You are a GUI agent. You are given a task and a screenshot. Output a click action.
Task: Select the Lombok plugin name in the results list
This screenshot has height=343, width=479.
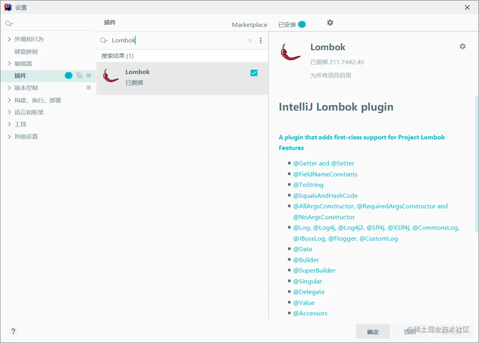tap(138, 72)
